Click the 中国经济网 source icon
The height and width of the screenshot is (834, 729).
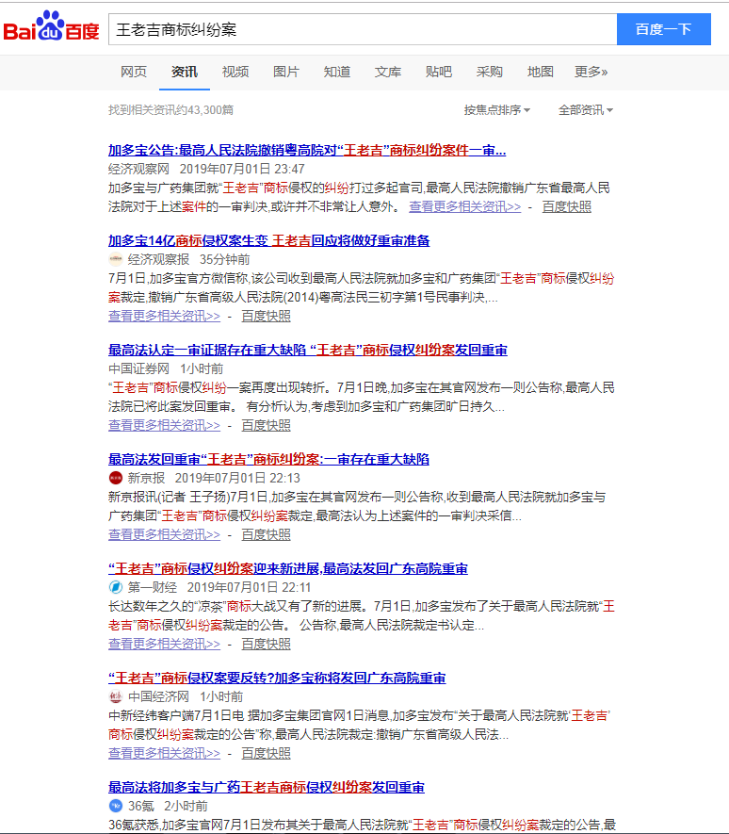point(116,696)
